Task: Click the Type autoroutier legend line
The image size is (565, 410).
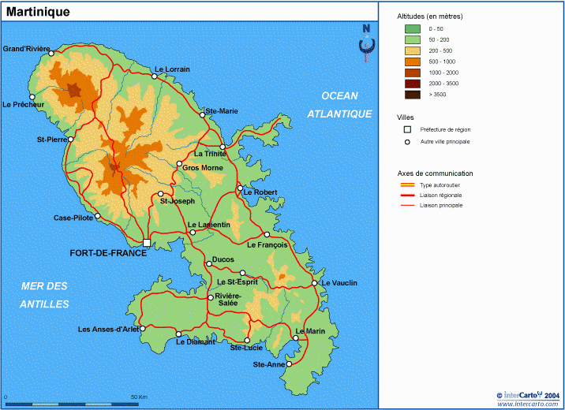Action: tap(407, 184)
